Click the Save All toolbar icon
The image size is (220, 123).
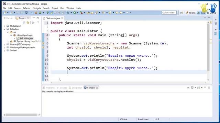[x=22, y=13]
